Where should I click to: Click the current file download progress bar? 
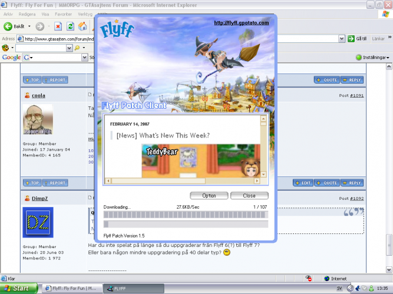186,215
